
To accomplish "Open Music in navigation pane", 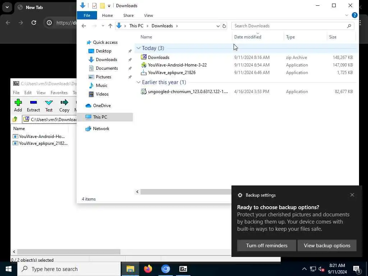I will click(101, 86).
